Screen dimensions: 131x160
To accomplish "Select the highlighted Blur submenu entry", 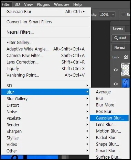I will (x=45, y=92).
